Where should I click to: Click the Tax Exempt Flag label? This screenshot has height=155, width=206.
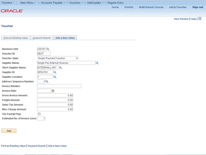click(11, 114)
